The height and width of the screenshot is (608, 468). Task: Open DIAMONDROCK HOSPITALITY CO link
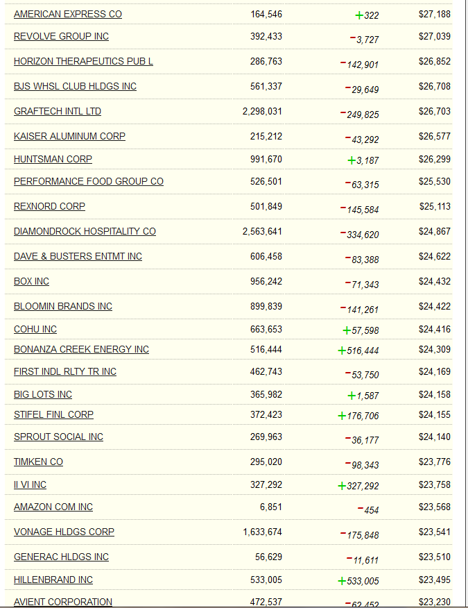85,232
